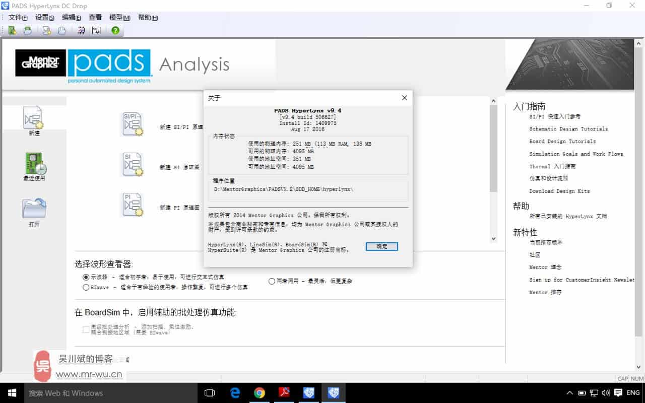Click the 新建 PI 原理图 icon
Viewport: 645px width, 403px height.
[132, 205]
